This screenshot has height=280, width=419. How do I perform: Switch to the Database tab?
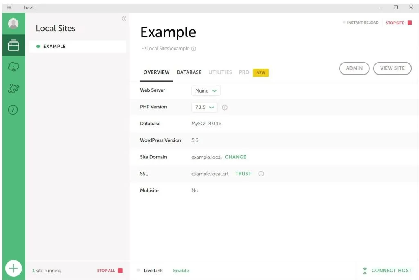pyautogui.click(x=189, y=72)
